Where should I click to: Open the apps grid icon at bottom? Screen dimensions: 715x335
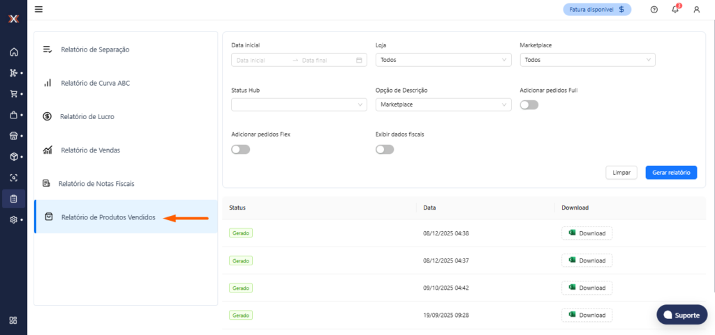click(13, 320)
